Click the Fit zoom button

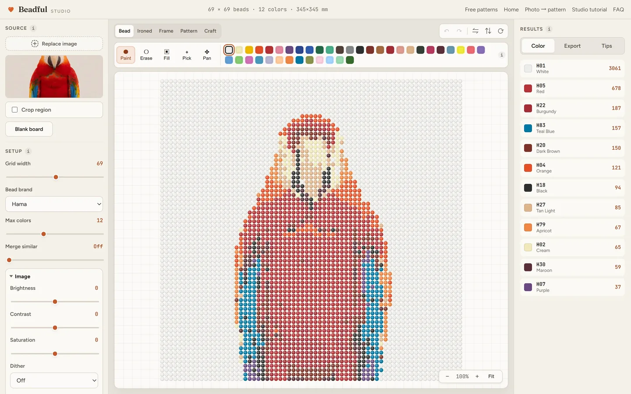coord(491,376)
